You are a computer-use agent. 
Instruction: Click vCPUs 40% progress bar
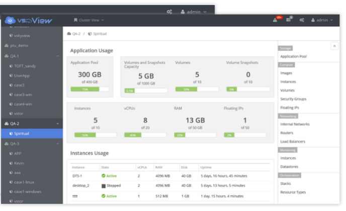pos(145,135)
